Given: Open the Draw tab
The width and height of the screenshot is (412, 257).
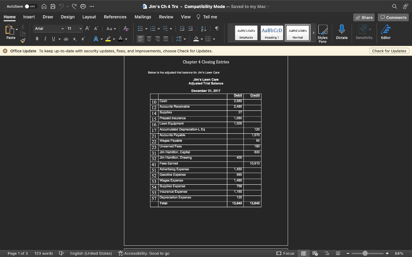Looking at the screenshot, I should (48, 17).
